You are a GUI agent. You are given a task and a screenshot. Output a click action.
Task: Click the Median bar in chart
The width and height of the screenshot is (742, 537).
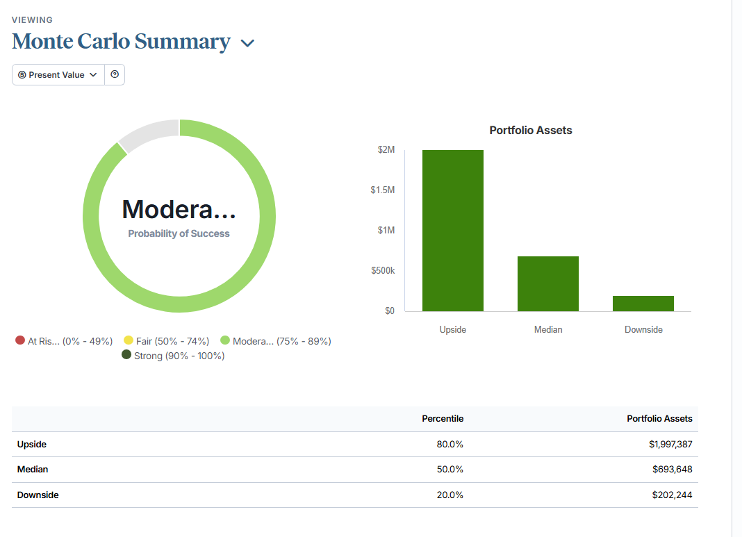(x=547, y=283)
